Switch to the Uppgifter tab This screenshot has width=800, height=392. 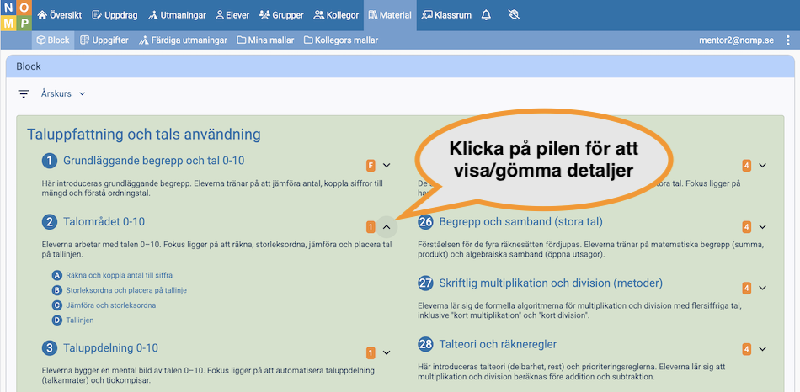point(105,40)
